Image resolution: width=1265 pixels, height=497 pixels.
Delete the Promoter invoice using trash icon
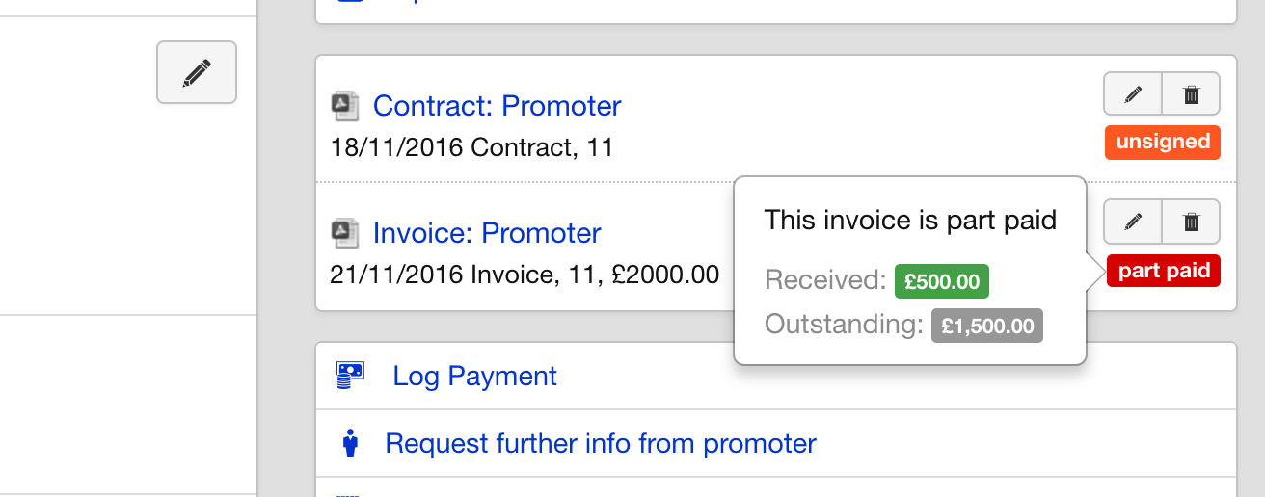coord(1192,222)
